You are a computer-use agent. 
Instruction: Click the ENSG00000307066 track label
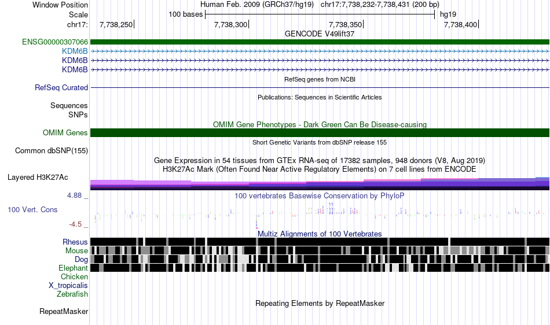click(55, 42)
